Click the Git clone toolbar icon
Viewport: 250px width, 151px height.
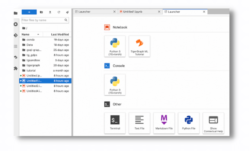pyautogui.click(x=67, y=12)
